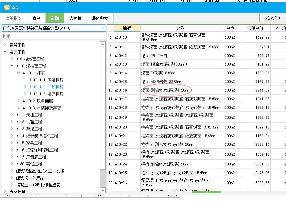This screenshot has width=286, height=203.
Task: Expand A.10.1.2 一般抹灰 node
Action: (x=25, y=87)
